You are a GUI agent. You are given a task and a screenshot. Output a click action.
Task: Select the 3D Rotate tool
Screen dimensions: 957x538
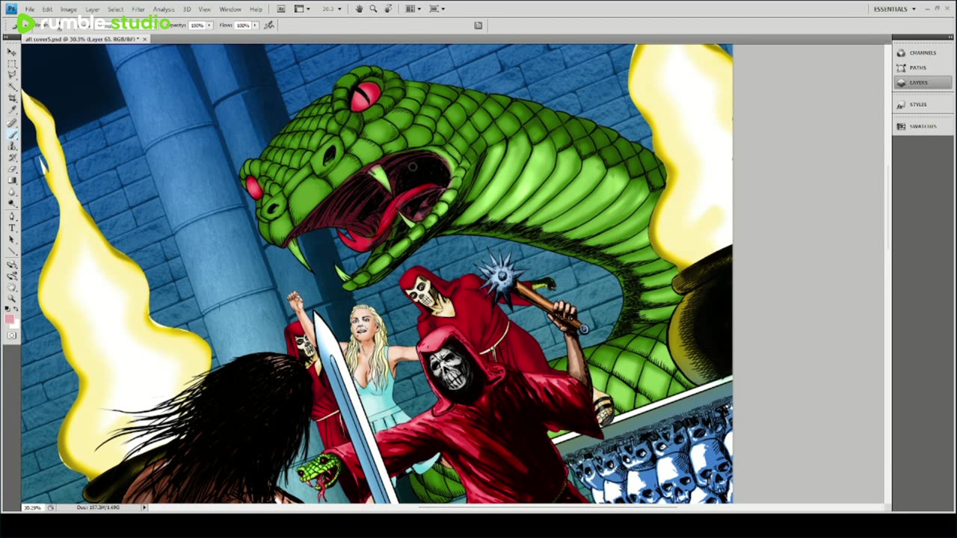click(12, 265)
